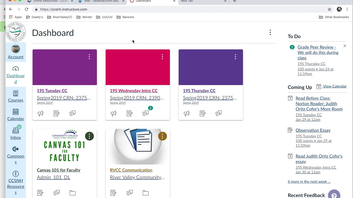Open Commons in the sidebar
Viewport: 353px width, 198px height.
(x=16, y=155)
